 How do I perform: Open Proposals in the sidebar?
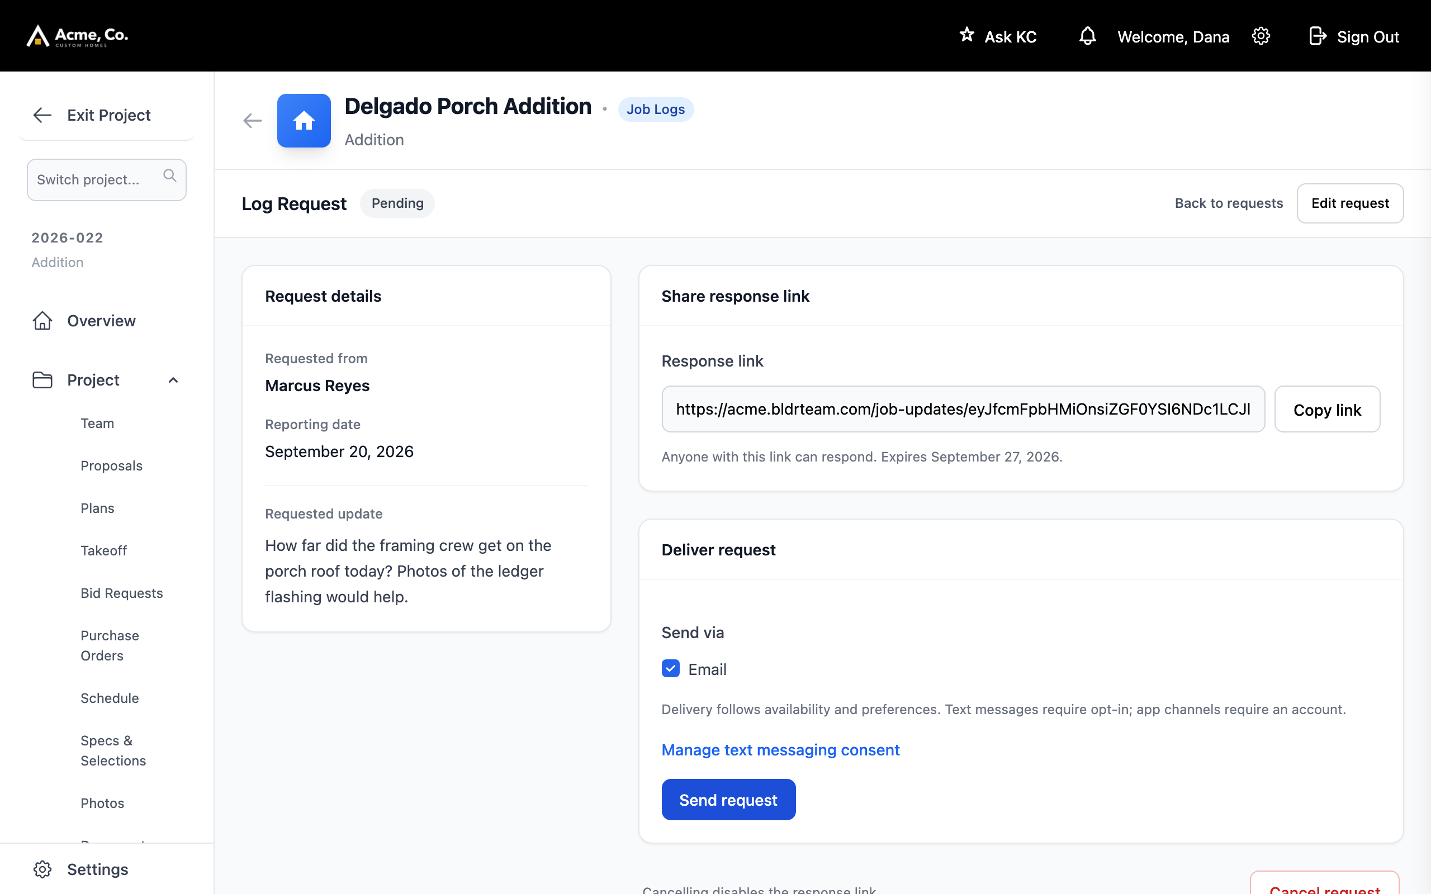click(x=112, y=466)
